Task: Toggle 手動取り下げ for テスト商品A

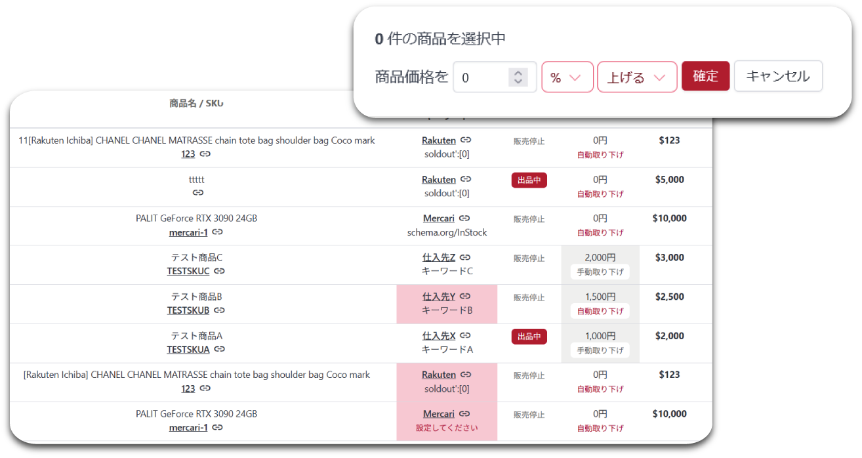Action: [x=600, y=350]
